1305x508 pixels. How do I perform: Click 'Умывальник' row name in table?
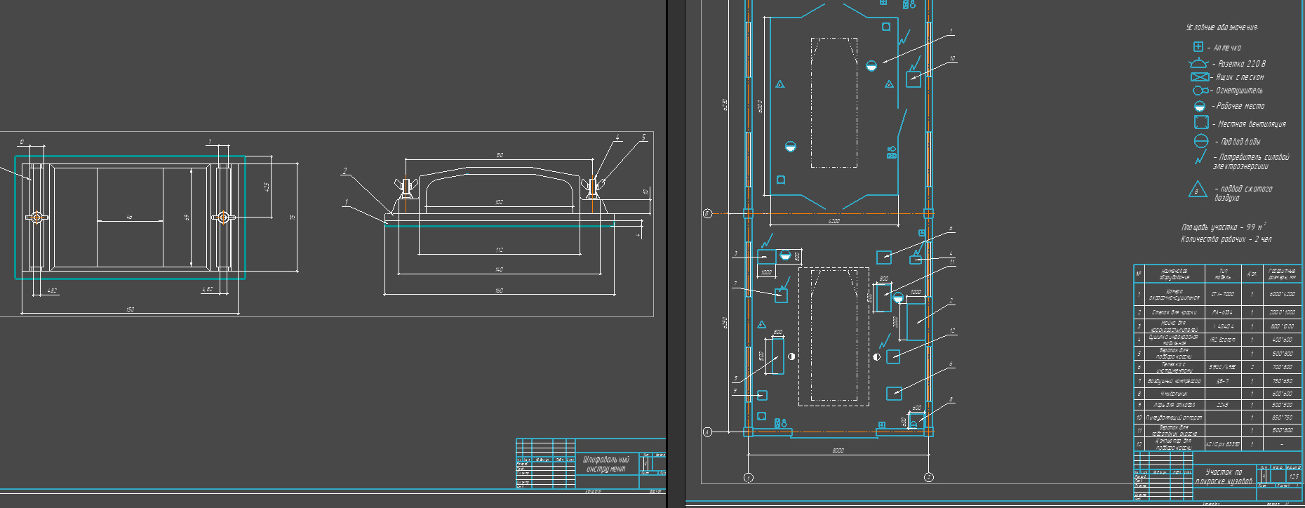[1174, 394]
